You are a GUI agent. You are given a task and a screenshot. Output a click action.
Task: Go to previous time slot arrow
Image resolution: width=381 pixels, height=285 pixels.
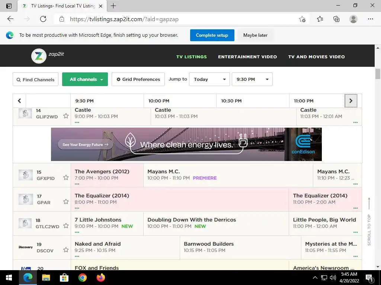pyautogui.click(x=19, y=101)
